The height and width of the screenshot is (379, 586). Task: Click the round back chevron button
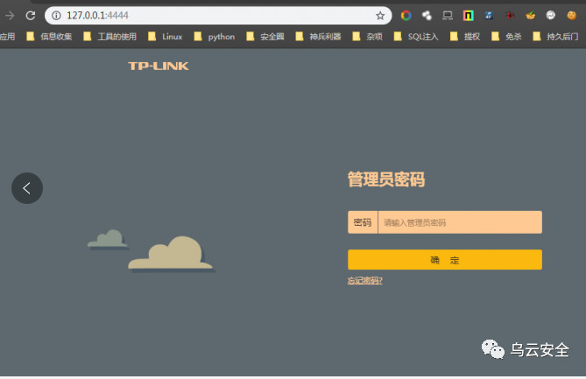click(x=27, y=188)
